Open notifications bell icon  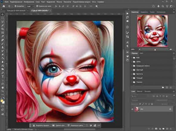(158, 6)
